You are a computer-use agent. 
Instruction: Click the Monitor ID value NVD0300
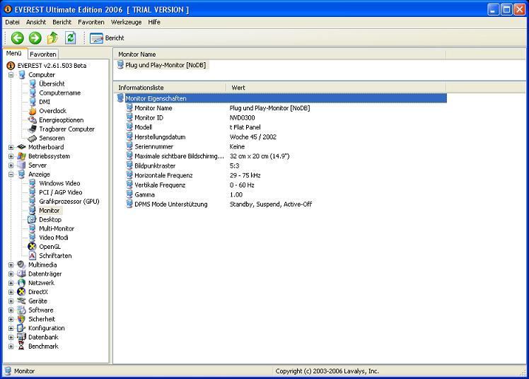click(243, 117)
